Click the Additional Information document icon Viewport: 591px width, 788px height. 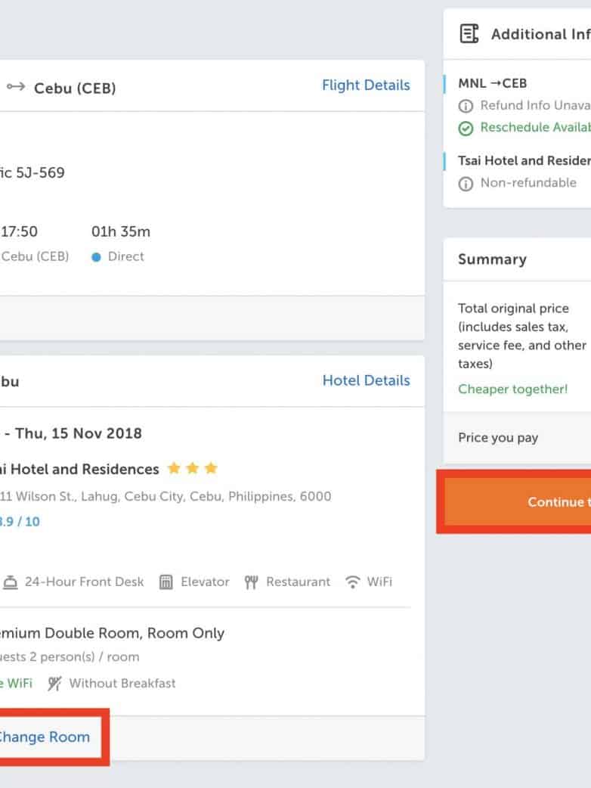pyautogui.click(x=469, y=34)
